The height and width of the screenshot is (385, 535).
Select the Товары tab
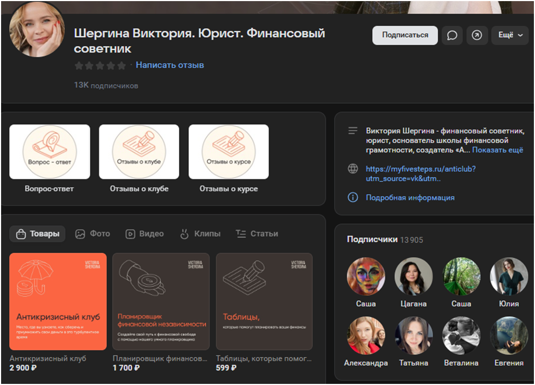(x=37, y=234)
